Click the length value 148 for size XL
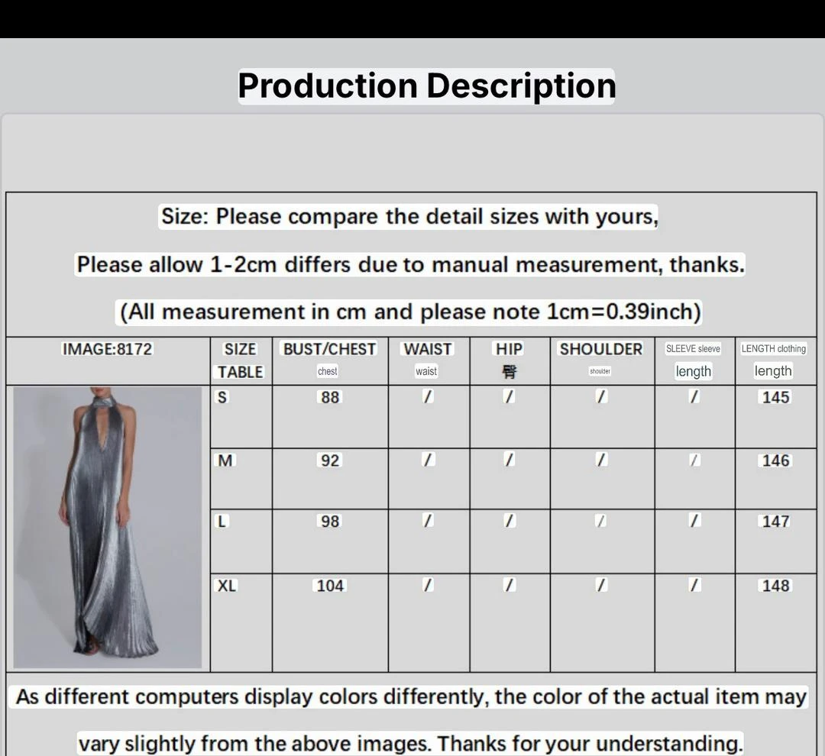The height and width of the screenshot is (756, 825). click(775, 585)
